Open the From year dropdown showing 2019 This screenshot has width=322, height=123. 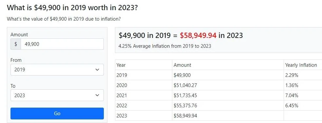coord(57,70)
